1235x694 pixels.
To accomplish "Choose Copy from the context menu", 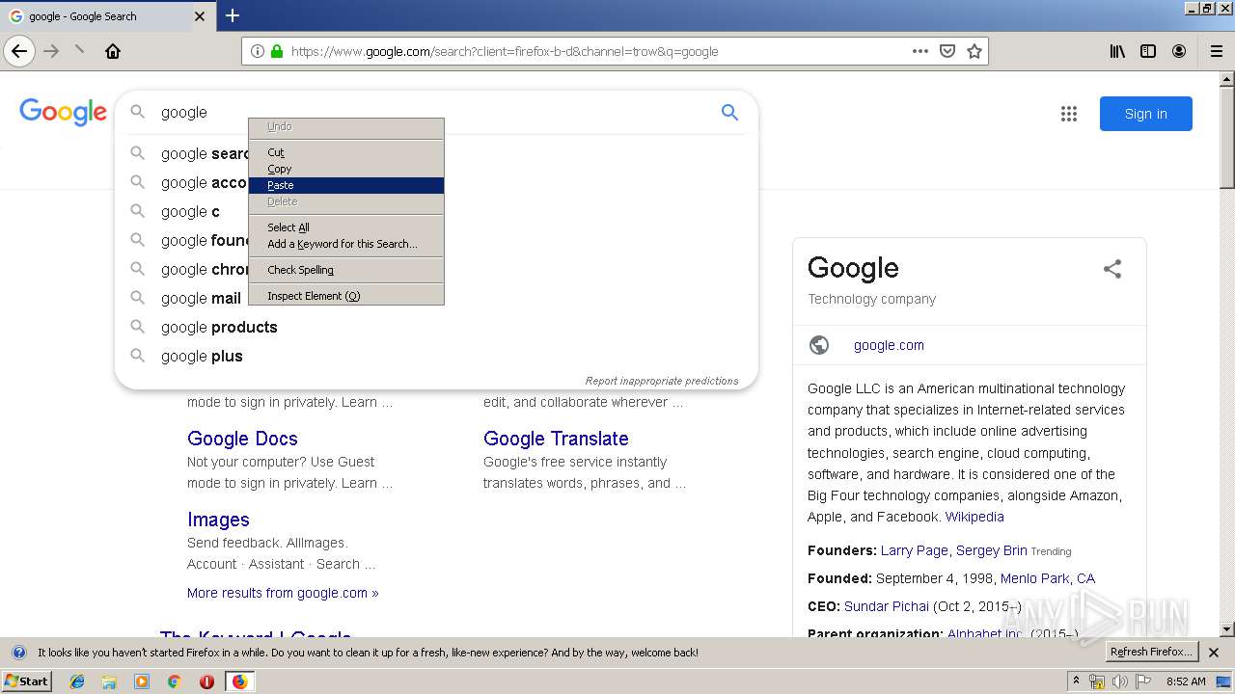I will (x=346, y=169).
